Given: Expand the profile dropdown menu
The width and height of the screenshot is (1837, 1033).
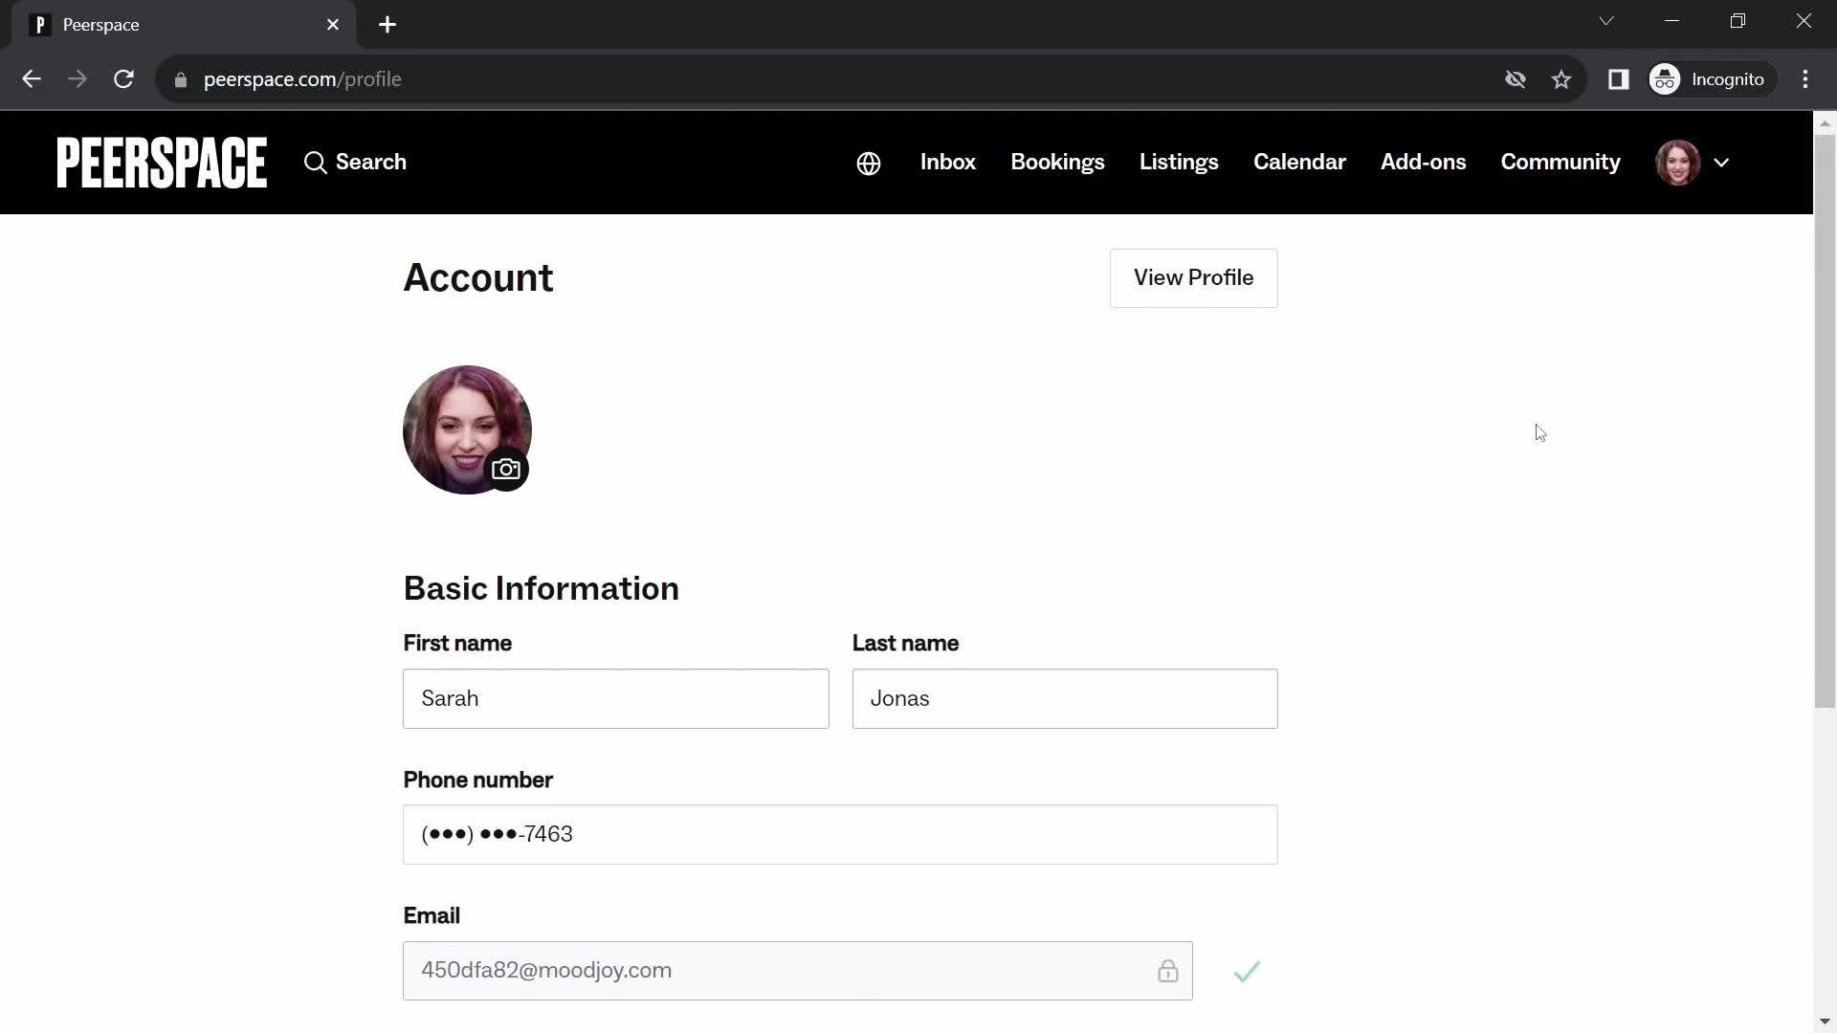Looking at the screenshot, I should tap(1721, 162).
